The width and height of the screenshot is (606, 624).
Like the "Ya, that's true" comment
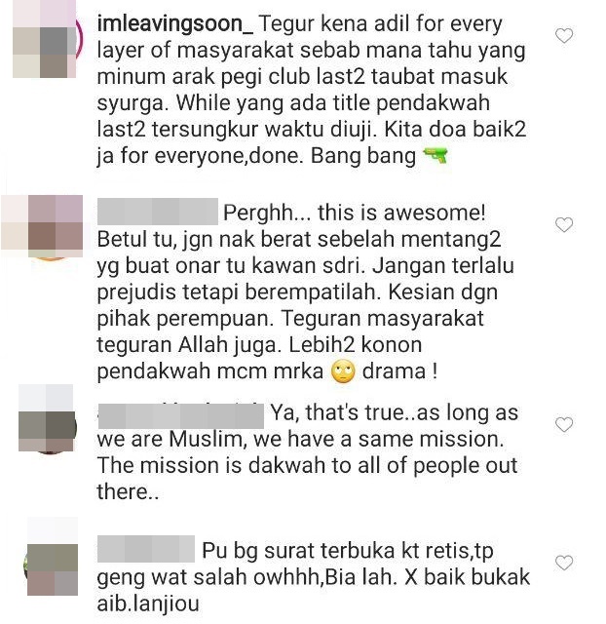point(563,424)
